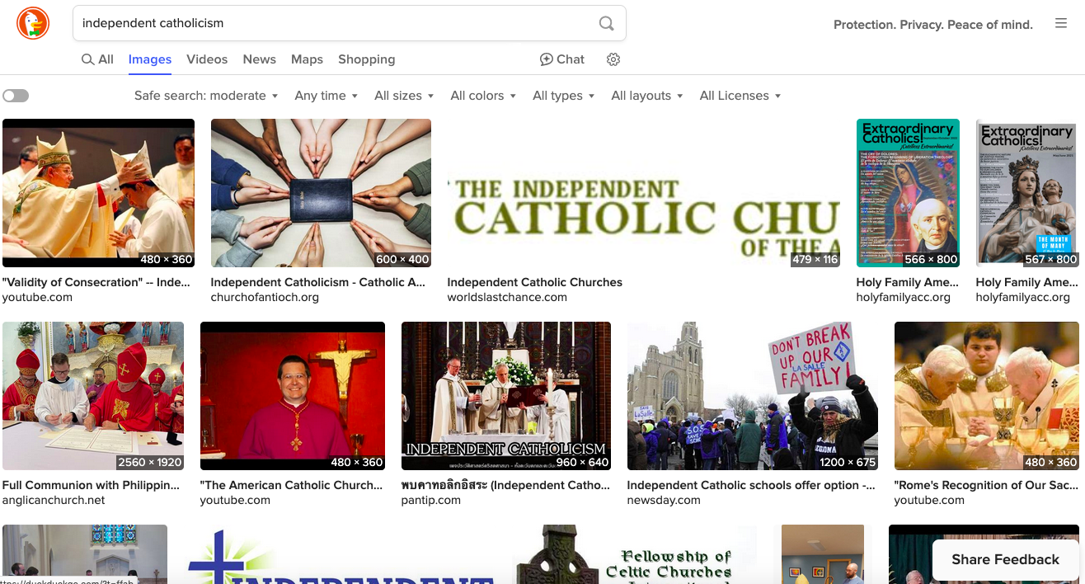1085x584 pixels.
Task: Open Rome's Recognition image thumbnail
Action: 987,396
